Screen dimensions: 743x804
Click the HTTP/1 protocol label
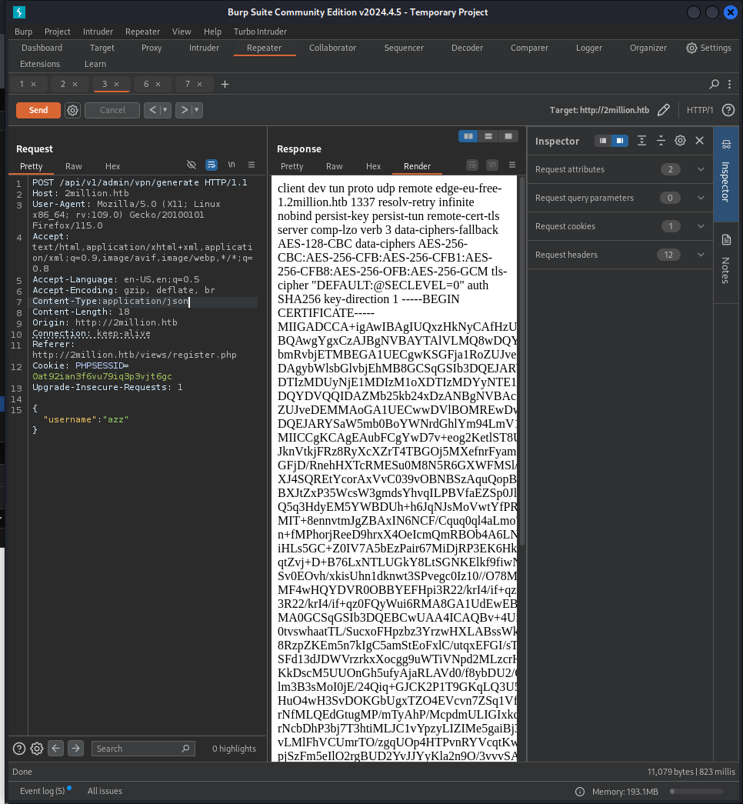pos(700,110)
